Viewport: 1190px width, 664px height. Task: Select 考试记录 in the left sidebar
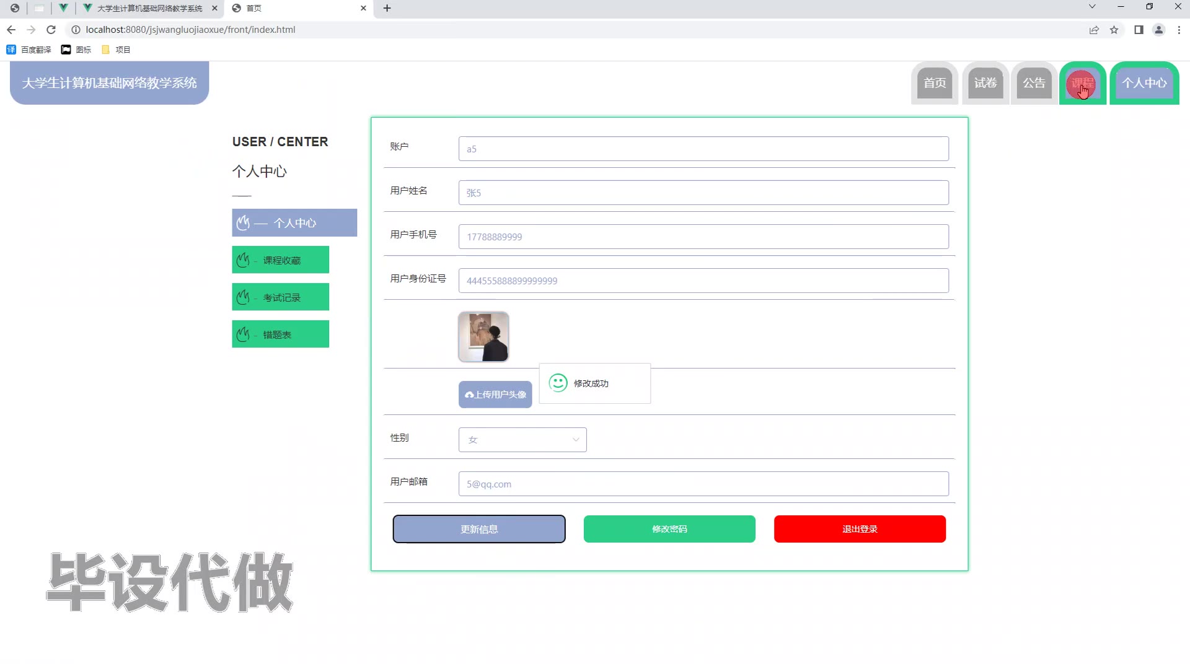click(x=281, y=297)
